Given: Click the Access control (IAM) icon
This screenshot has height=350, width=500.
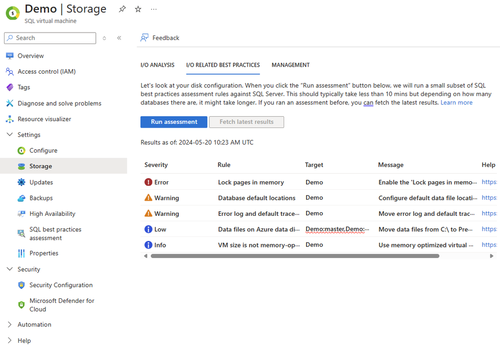Looking at the screenshot, I should (10, 72).
